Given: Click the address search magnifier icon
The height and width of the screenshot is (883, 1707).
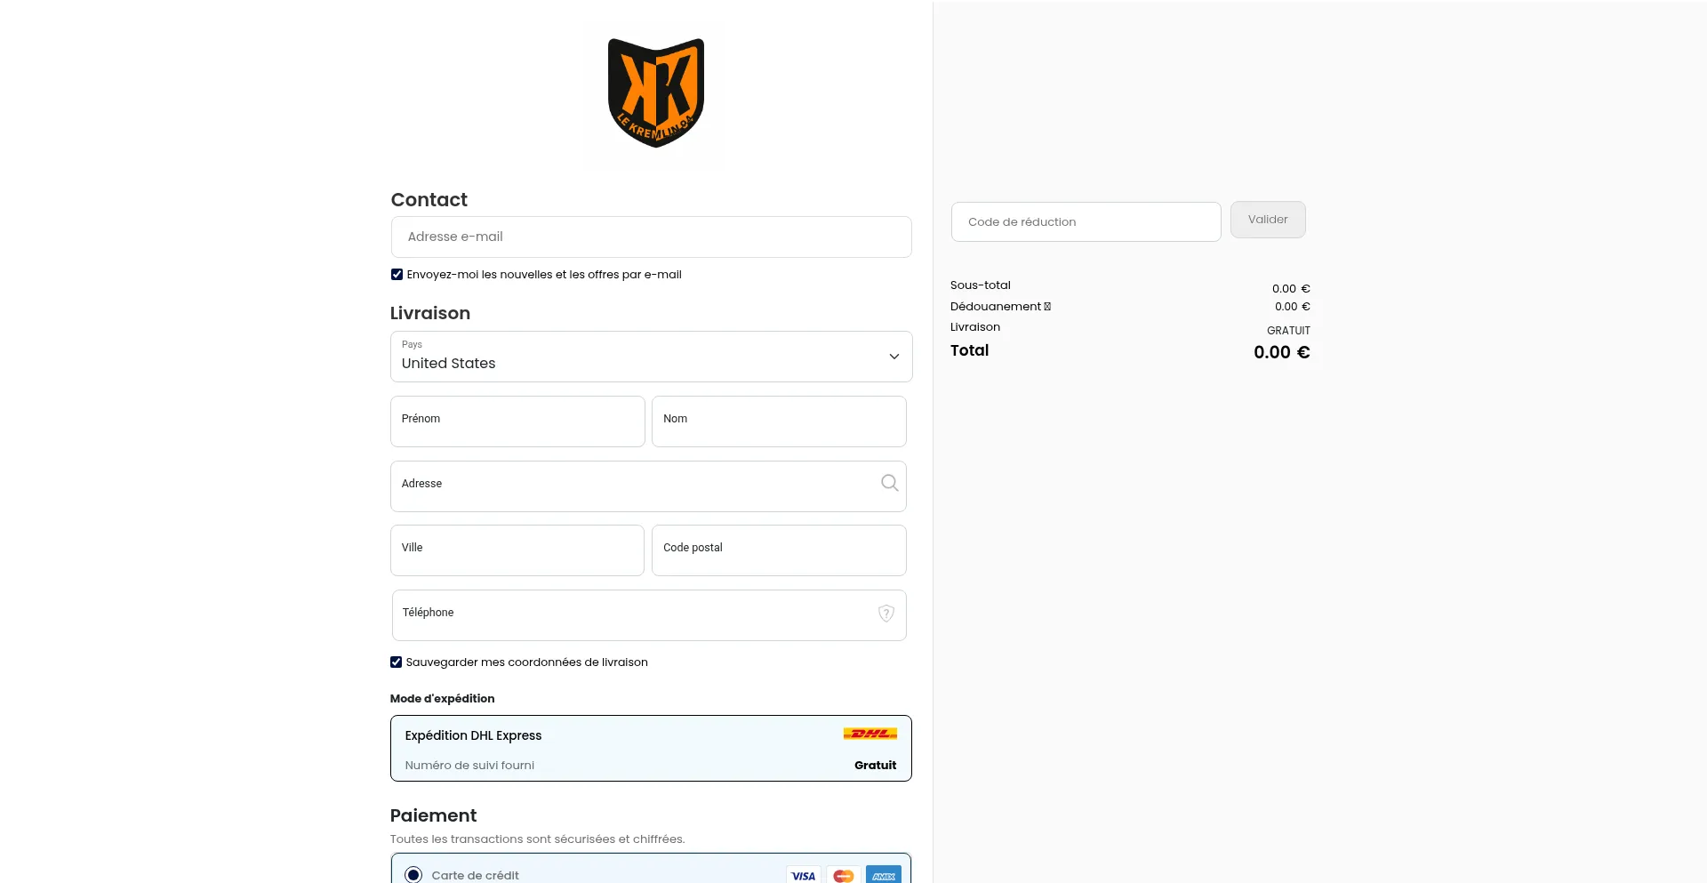Looking at the screenshot, I should click(x=889, y=483).
